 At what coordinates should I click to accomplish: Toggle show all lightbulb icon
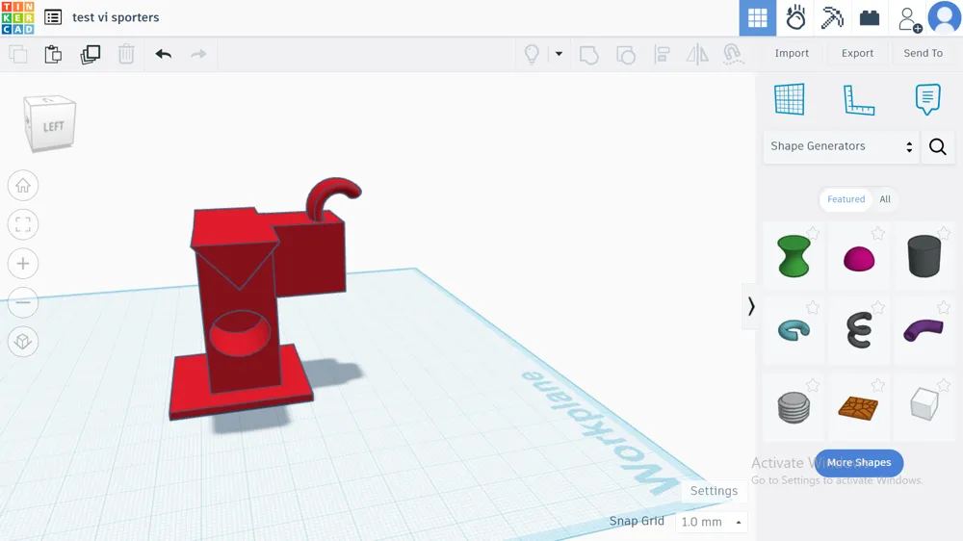(532, 54)
